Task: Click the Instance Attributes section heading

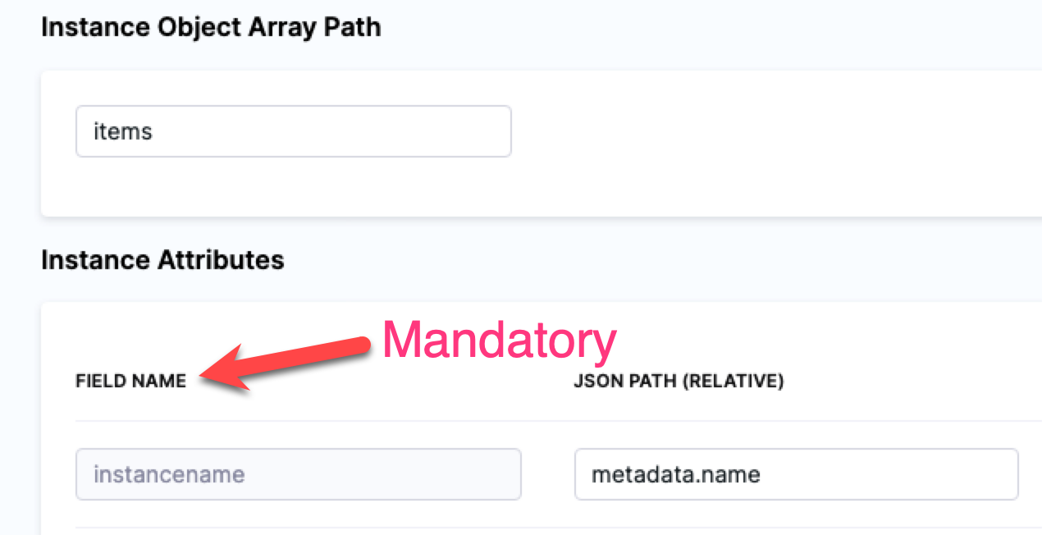Action: [x=162, y=260]
